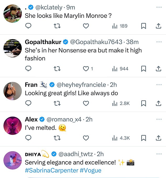The width and height of the screenshot is (166, 178).
Task: Retweet Gopalthakur's high fashion tweet
Action: click(x=57, y=69)
